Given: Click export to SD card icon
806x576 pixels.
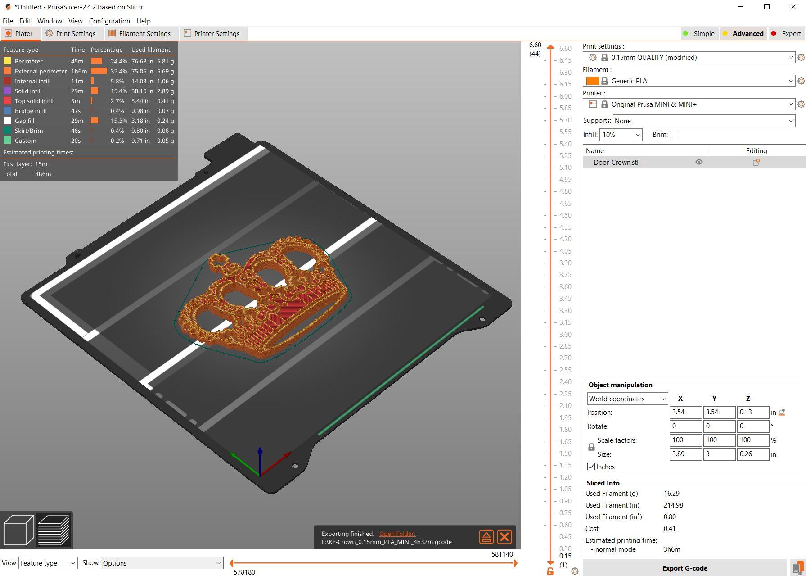Looking at the screenshot, I should [797, 568].
